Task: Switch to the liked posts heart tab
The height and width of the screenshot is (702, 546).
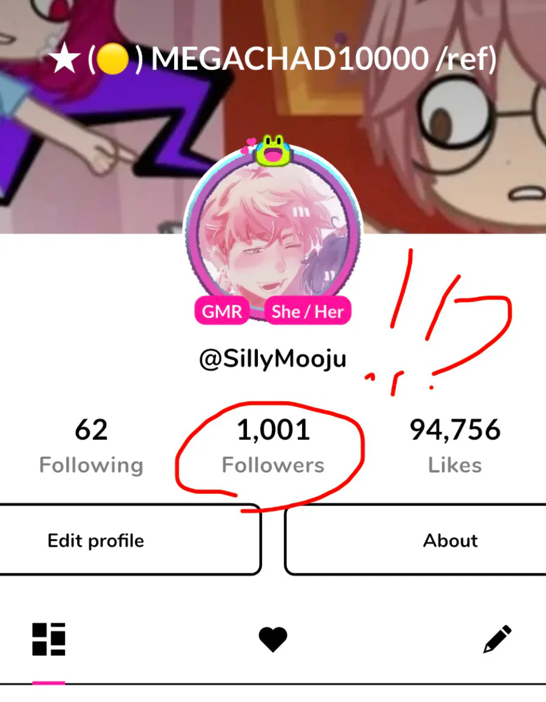Action: click(273, 640)
